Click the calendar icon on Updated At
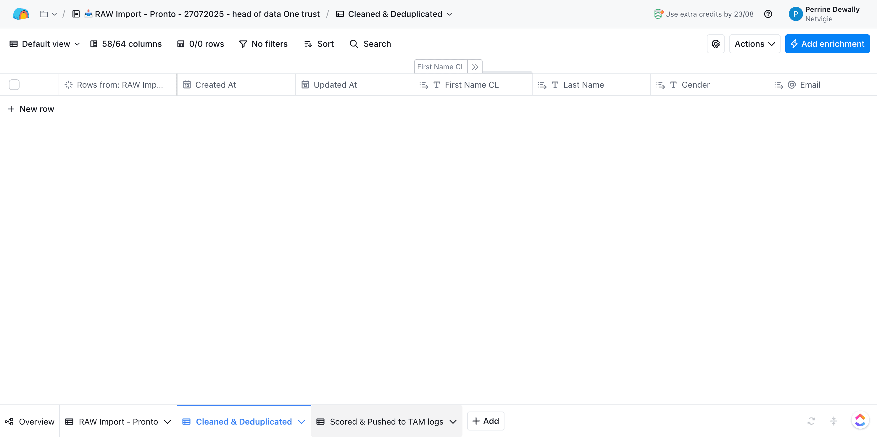Image resolution: width=877 pixels, height=437 pixels. tap(305, 85)
